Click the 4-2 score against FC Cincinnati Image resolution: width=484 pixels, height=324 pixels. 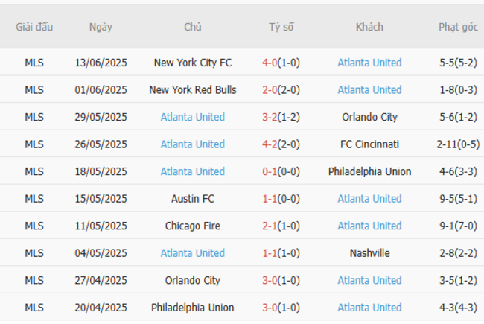point(270,144)
